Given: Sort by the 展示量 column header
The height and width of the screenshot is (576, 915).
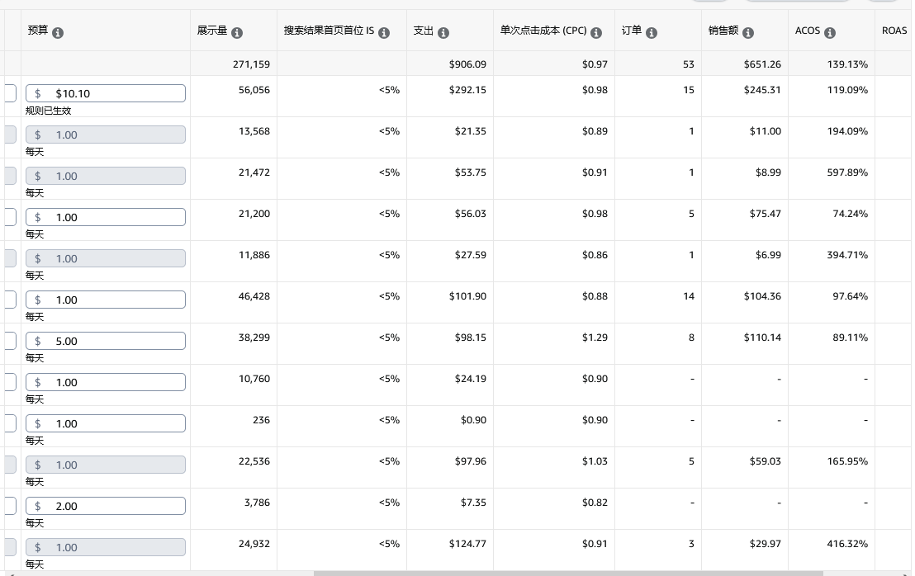Looking at the screenshot, I should click(x=212, y=31).
